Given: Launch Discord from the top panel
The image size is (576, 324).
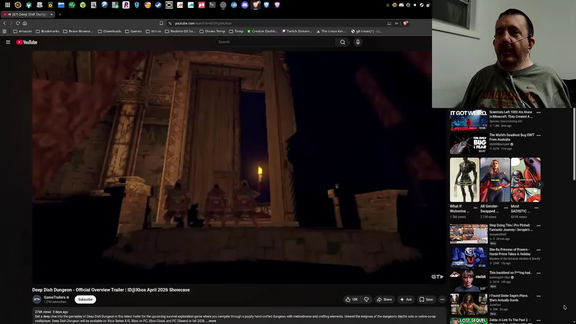Looking at the screenshot, I should [x=245, y=5].
